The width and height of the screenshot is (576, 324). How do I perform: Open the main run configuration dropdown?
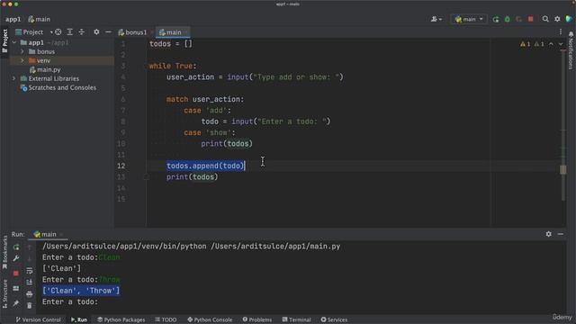pos(469,19)
